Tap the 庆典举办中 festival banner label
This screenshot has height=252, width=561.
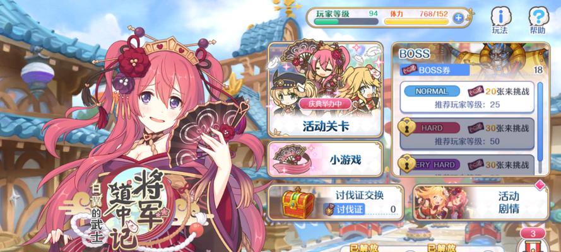coord(325,103)
